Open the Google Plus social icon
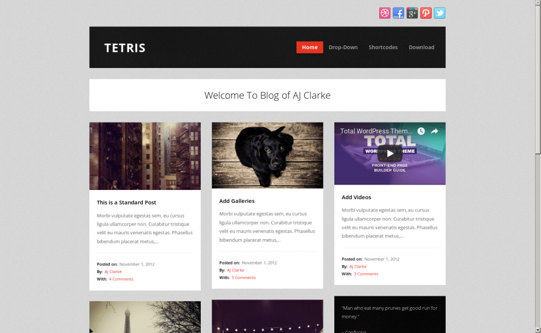 pyautogui.click(x=412, y=13)
